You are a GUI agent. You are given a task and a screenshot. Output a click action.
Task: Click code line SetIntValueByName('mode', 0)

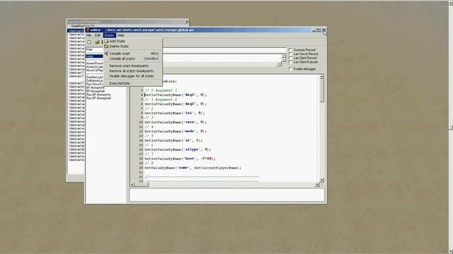point(176,131)
